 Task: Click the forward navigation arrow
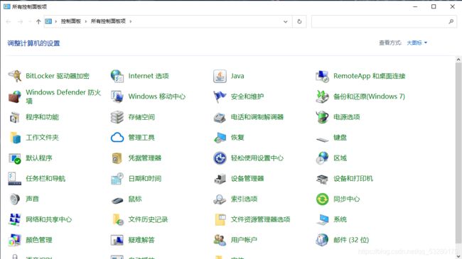coord(21,21)
